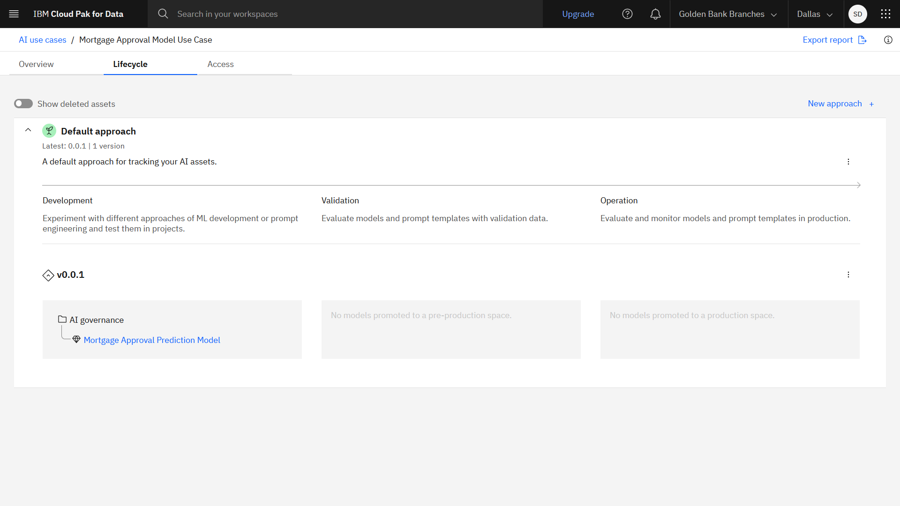The width and height of the screenshot is (900, 506).
Task: Open Mortgage Approval Prediction Model link
Action: tap(152, 340)
